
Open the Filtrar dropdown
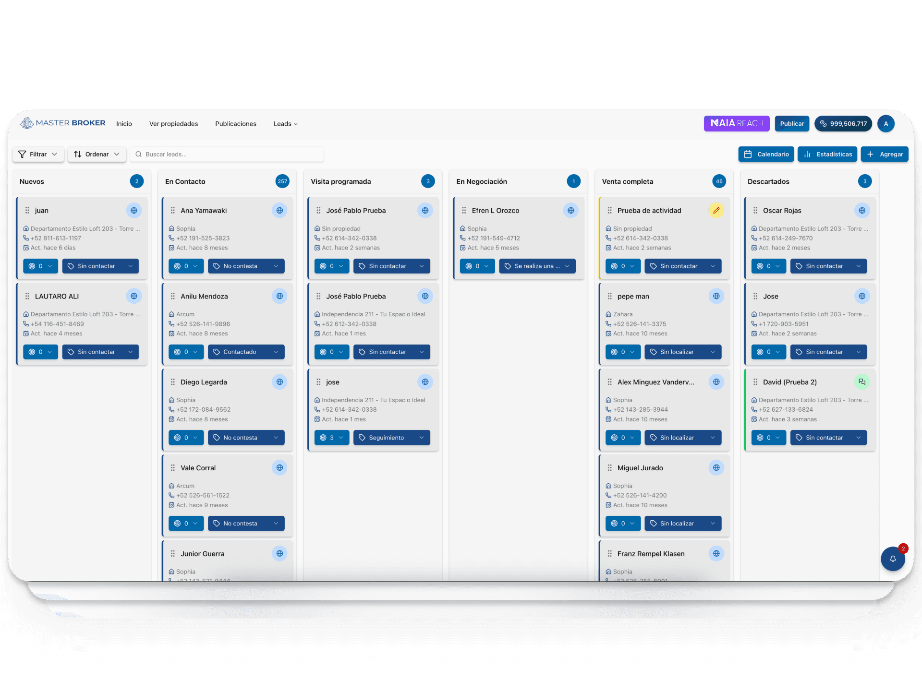38,154
